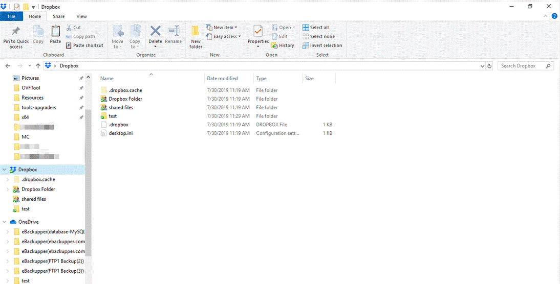Image resolution: width=560 pixels, height=284 pixels.
Task: Click the Copy to icon
Action: coord(135,31)
